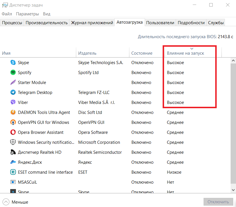Click the OpenVPN GUI icon
This screenshot has height=207, width=236.
click(x=13, y=122)
